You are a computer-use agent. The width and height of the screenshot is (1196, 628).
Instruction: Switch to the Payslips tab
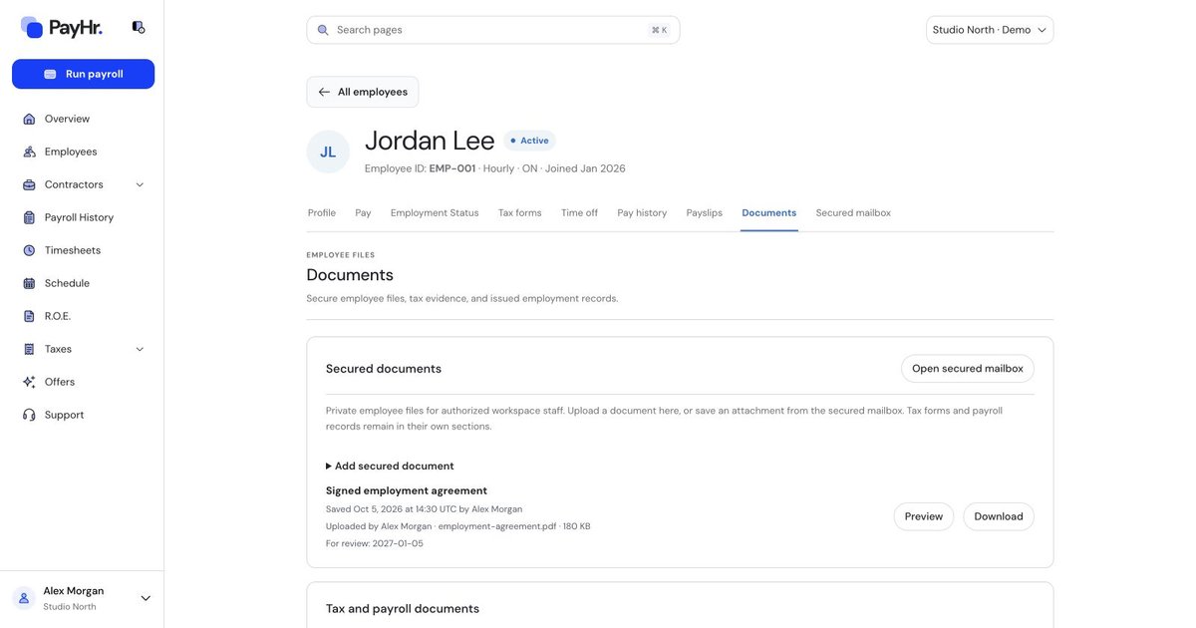(x=705, y=212)
